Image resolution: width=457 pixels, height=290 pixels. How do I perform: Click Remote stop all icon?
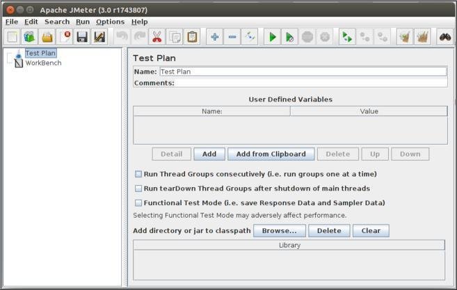(365, 37)
